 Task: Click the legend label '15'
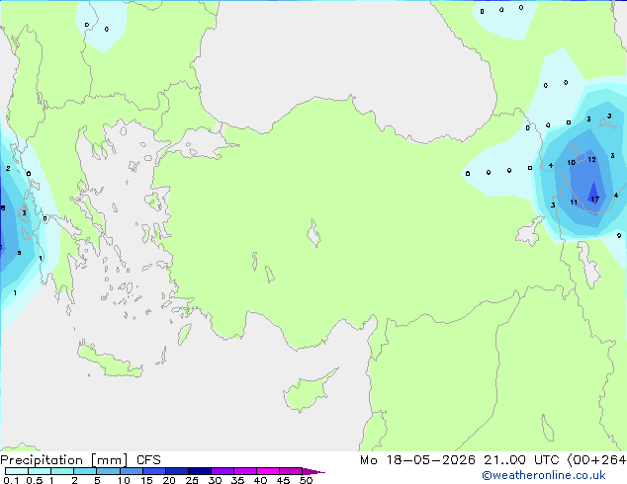click(x=146, y=480)
